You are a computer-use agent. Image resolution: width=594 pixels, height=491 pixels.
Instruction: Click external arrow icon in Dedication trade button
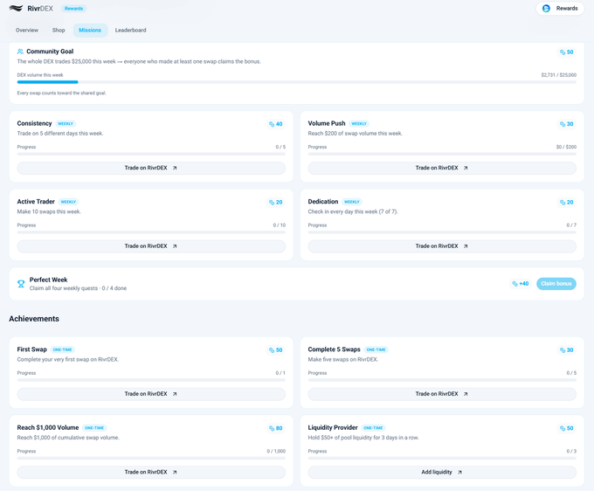pyautogui.click(x=466, y=246)
